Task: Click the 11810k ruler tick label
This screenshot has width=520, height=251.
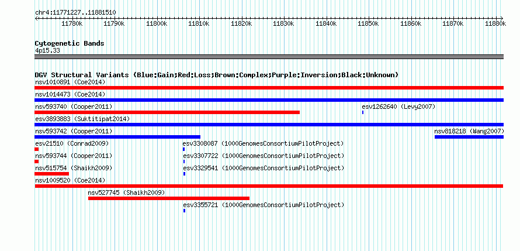Action: (199, 23)
